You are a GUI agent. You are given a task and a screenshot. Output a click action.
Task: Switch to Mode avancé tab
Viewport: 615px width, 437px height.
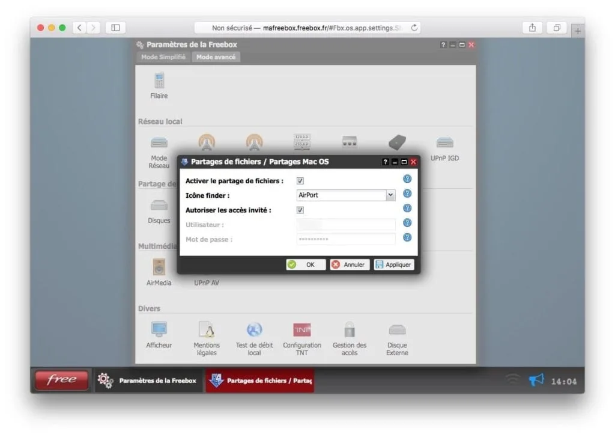[216, 57]
